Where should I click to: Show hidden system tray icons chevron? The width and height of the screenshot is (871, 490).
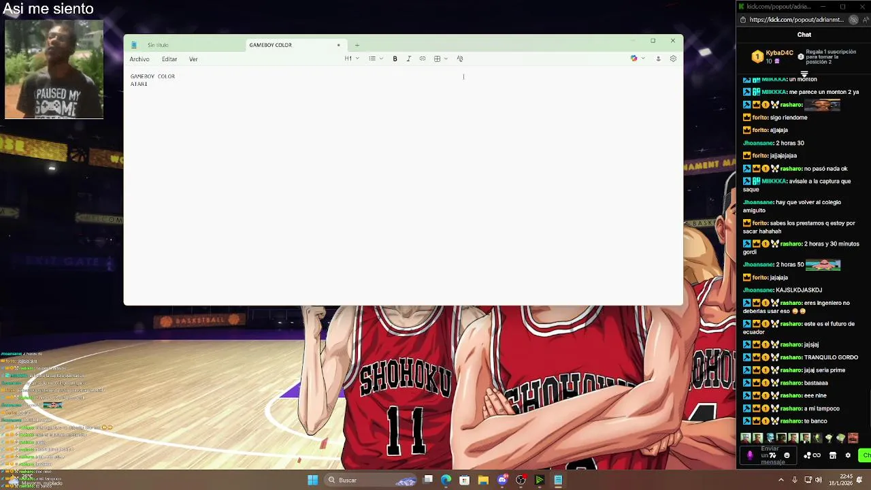click(780, 480)
